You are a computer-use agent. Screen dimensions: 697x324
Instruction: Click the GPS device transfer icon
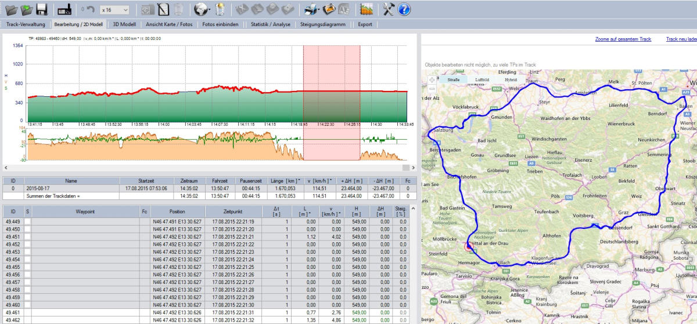(x=63, y=9)
